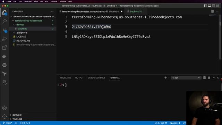Open terraforming-kubernetes.code-workspace file
The width and height of the screenshot is (222, 125).
click(33, 44)
